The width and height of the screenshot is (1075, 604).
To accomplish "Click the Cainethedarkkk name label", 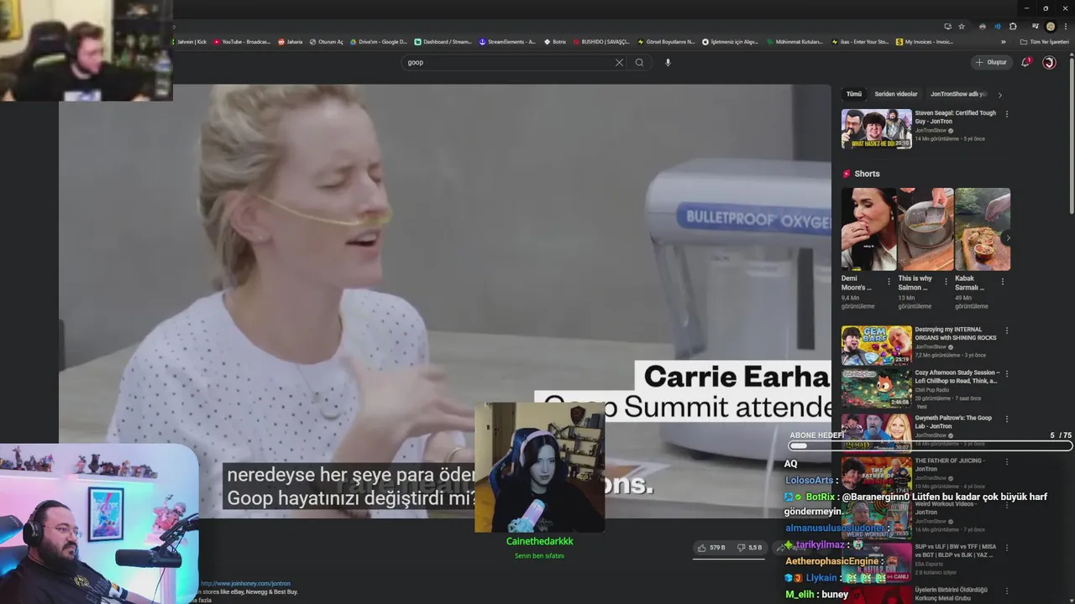I will pos(539,541).
